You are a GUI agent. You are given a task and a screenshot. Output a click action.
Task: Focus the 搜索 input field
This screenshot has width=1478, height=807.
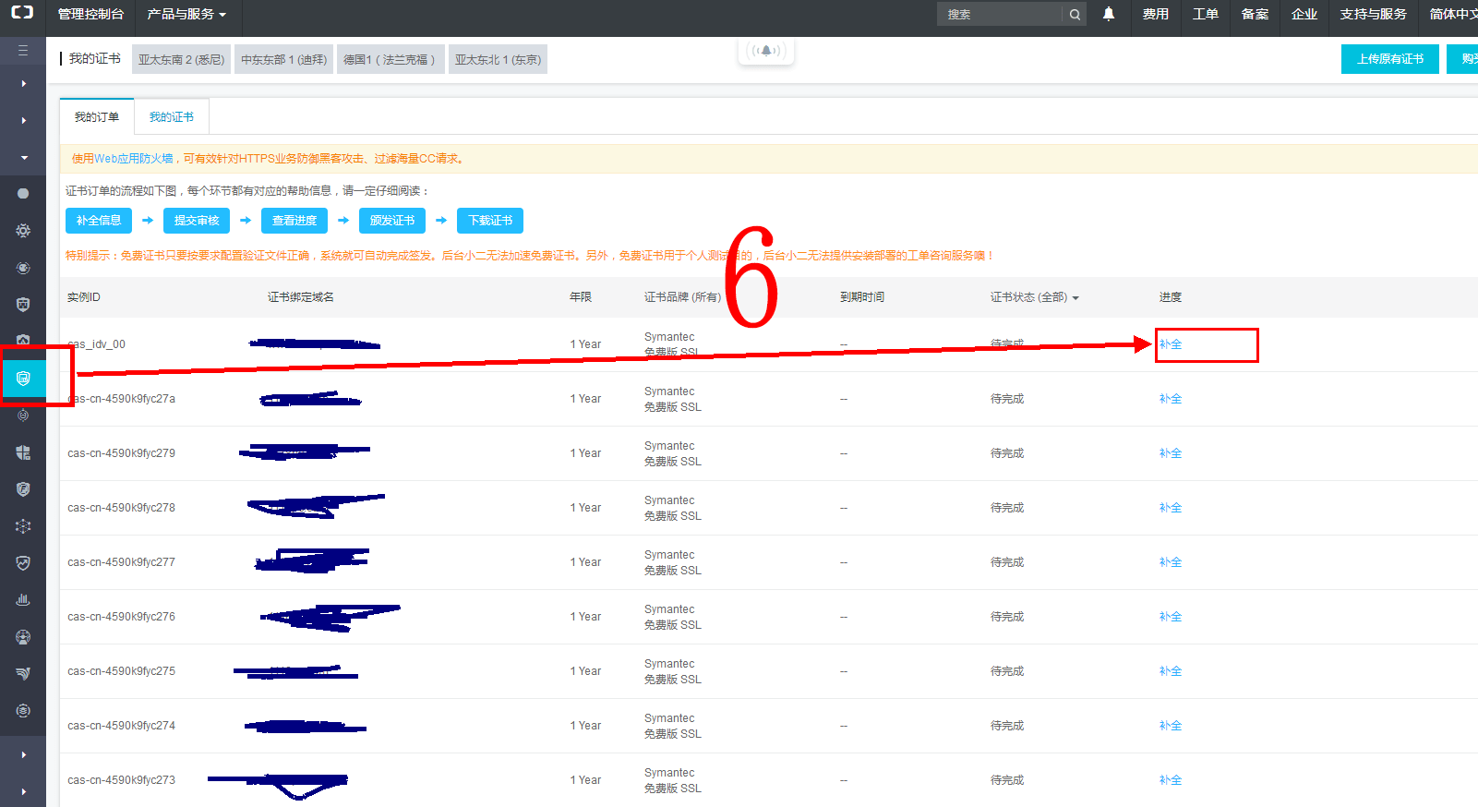(1002, 15)
